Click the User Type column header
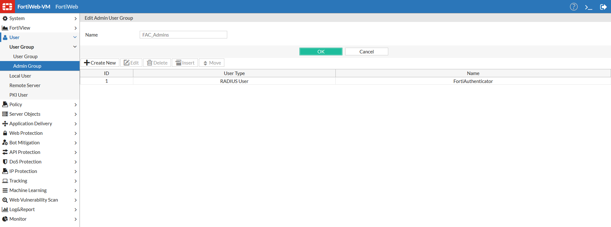611x227 pixels. [234, 73]
